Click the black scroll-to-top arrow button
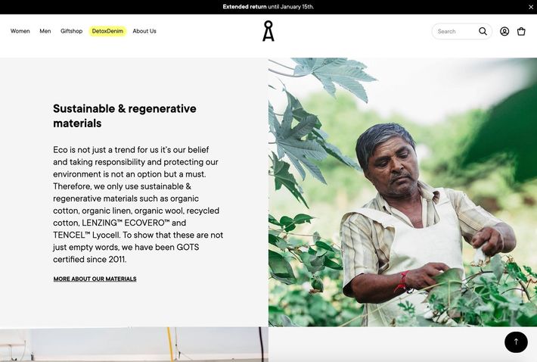Screen dimensions: 537x362 [516, 342]
